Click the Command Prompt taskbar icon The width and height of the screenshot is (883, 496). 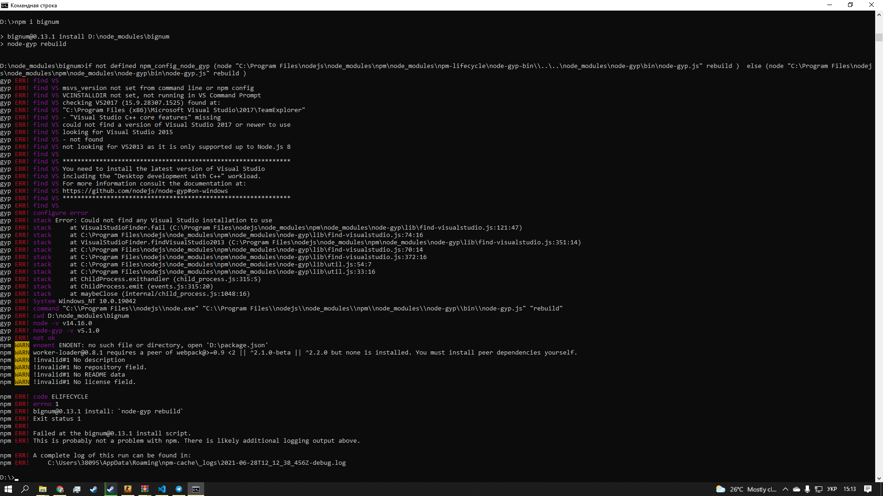[x=196, y=489]
